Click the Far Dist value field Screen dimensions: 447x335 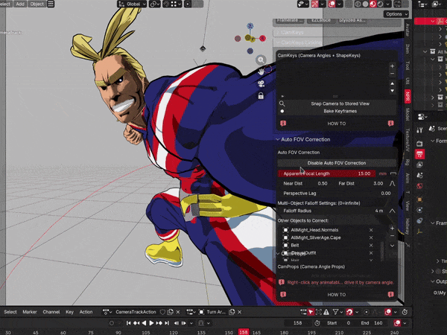(x=361, y=183)
